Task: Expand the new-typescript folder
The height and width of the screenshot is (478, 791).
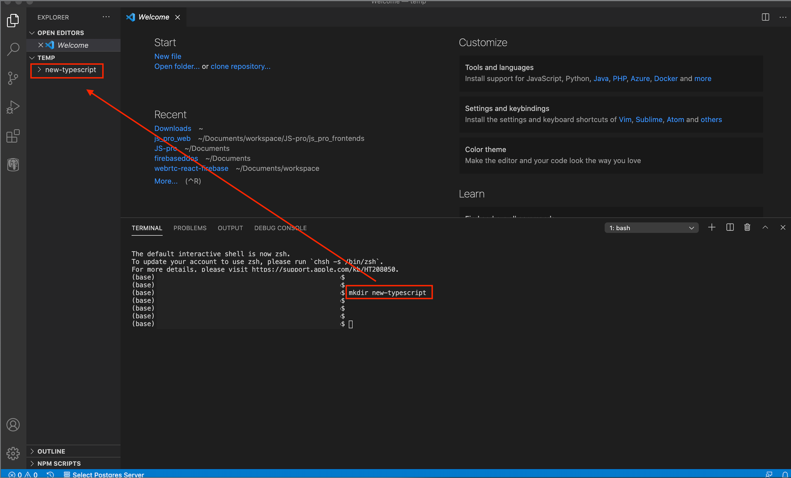Action: pos(70,70)
